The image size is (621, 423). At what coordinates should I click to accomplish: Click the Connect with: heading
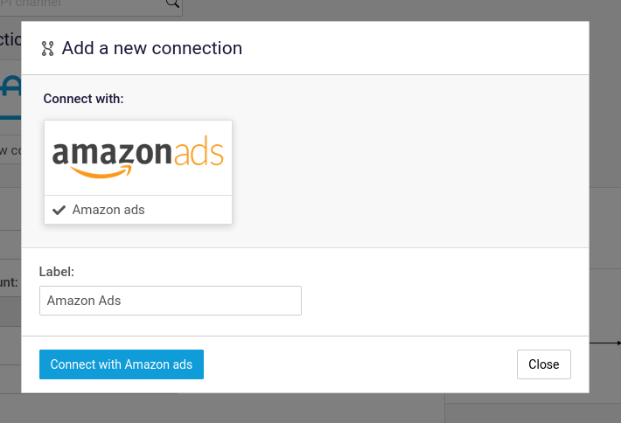[84, 99]
